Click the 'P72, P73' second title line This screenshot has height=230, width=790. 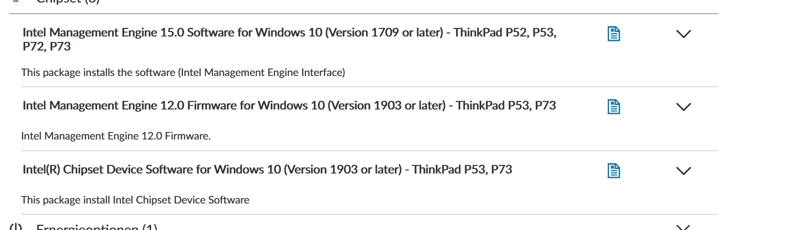[x=47, y=46]
